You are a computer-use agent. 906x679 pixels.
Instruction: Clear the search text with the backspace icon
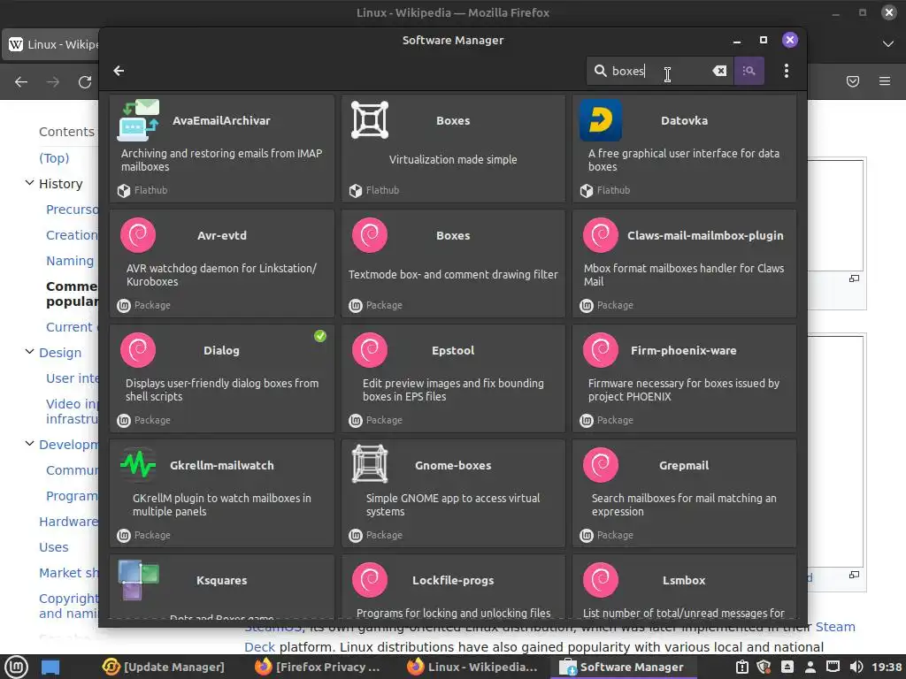(719, 71)
